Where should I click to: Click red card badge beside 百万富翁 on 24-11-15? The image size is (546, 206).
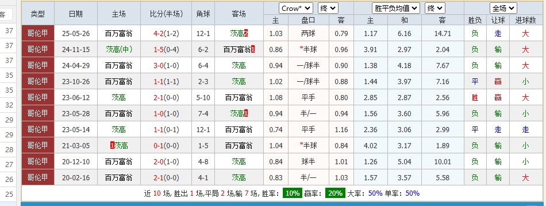253,50
